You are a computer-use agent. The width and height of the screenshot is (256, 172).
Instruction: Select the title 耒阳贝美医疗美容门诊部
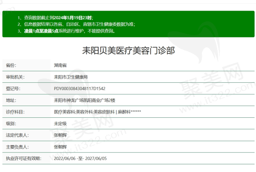(128, 50)
